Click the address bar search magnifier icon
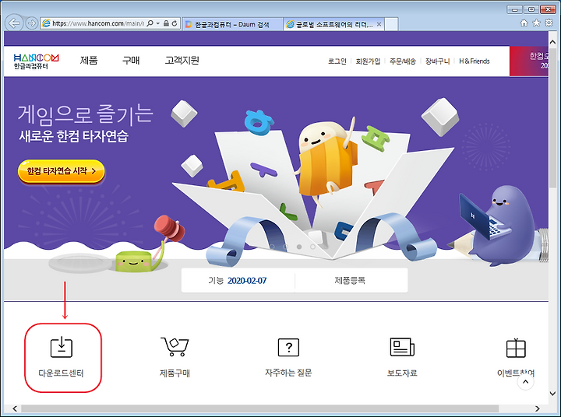Viewport: 561px width, 417px height. (x=150, y=23)
